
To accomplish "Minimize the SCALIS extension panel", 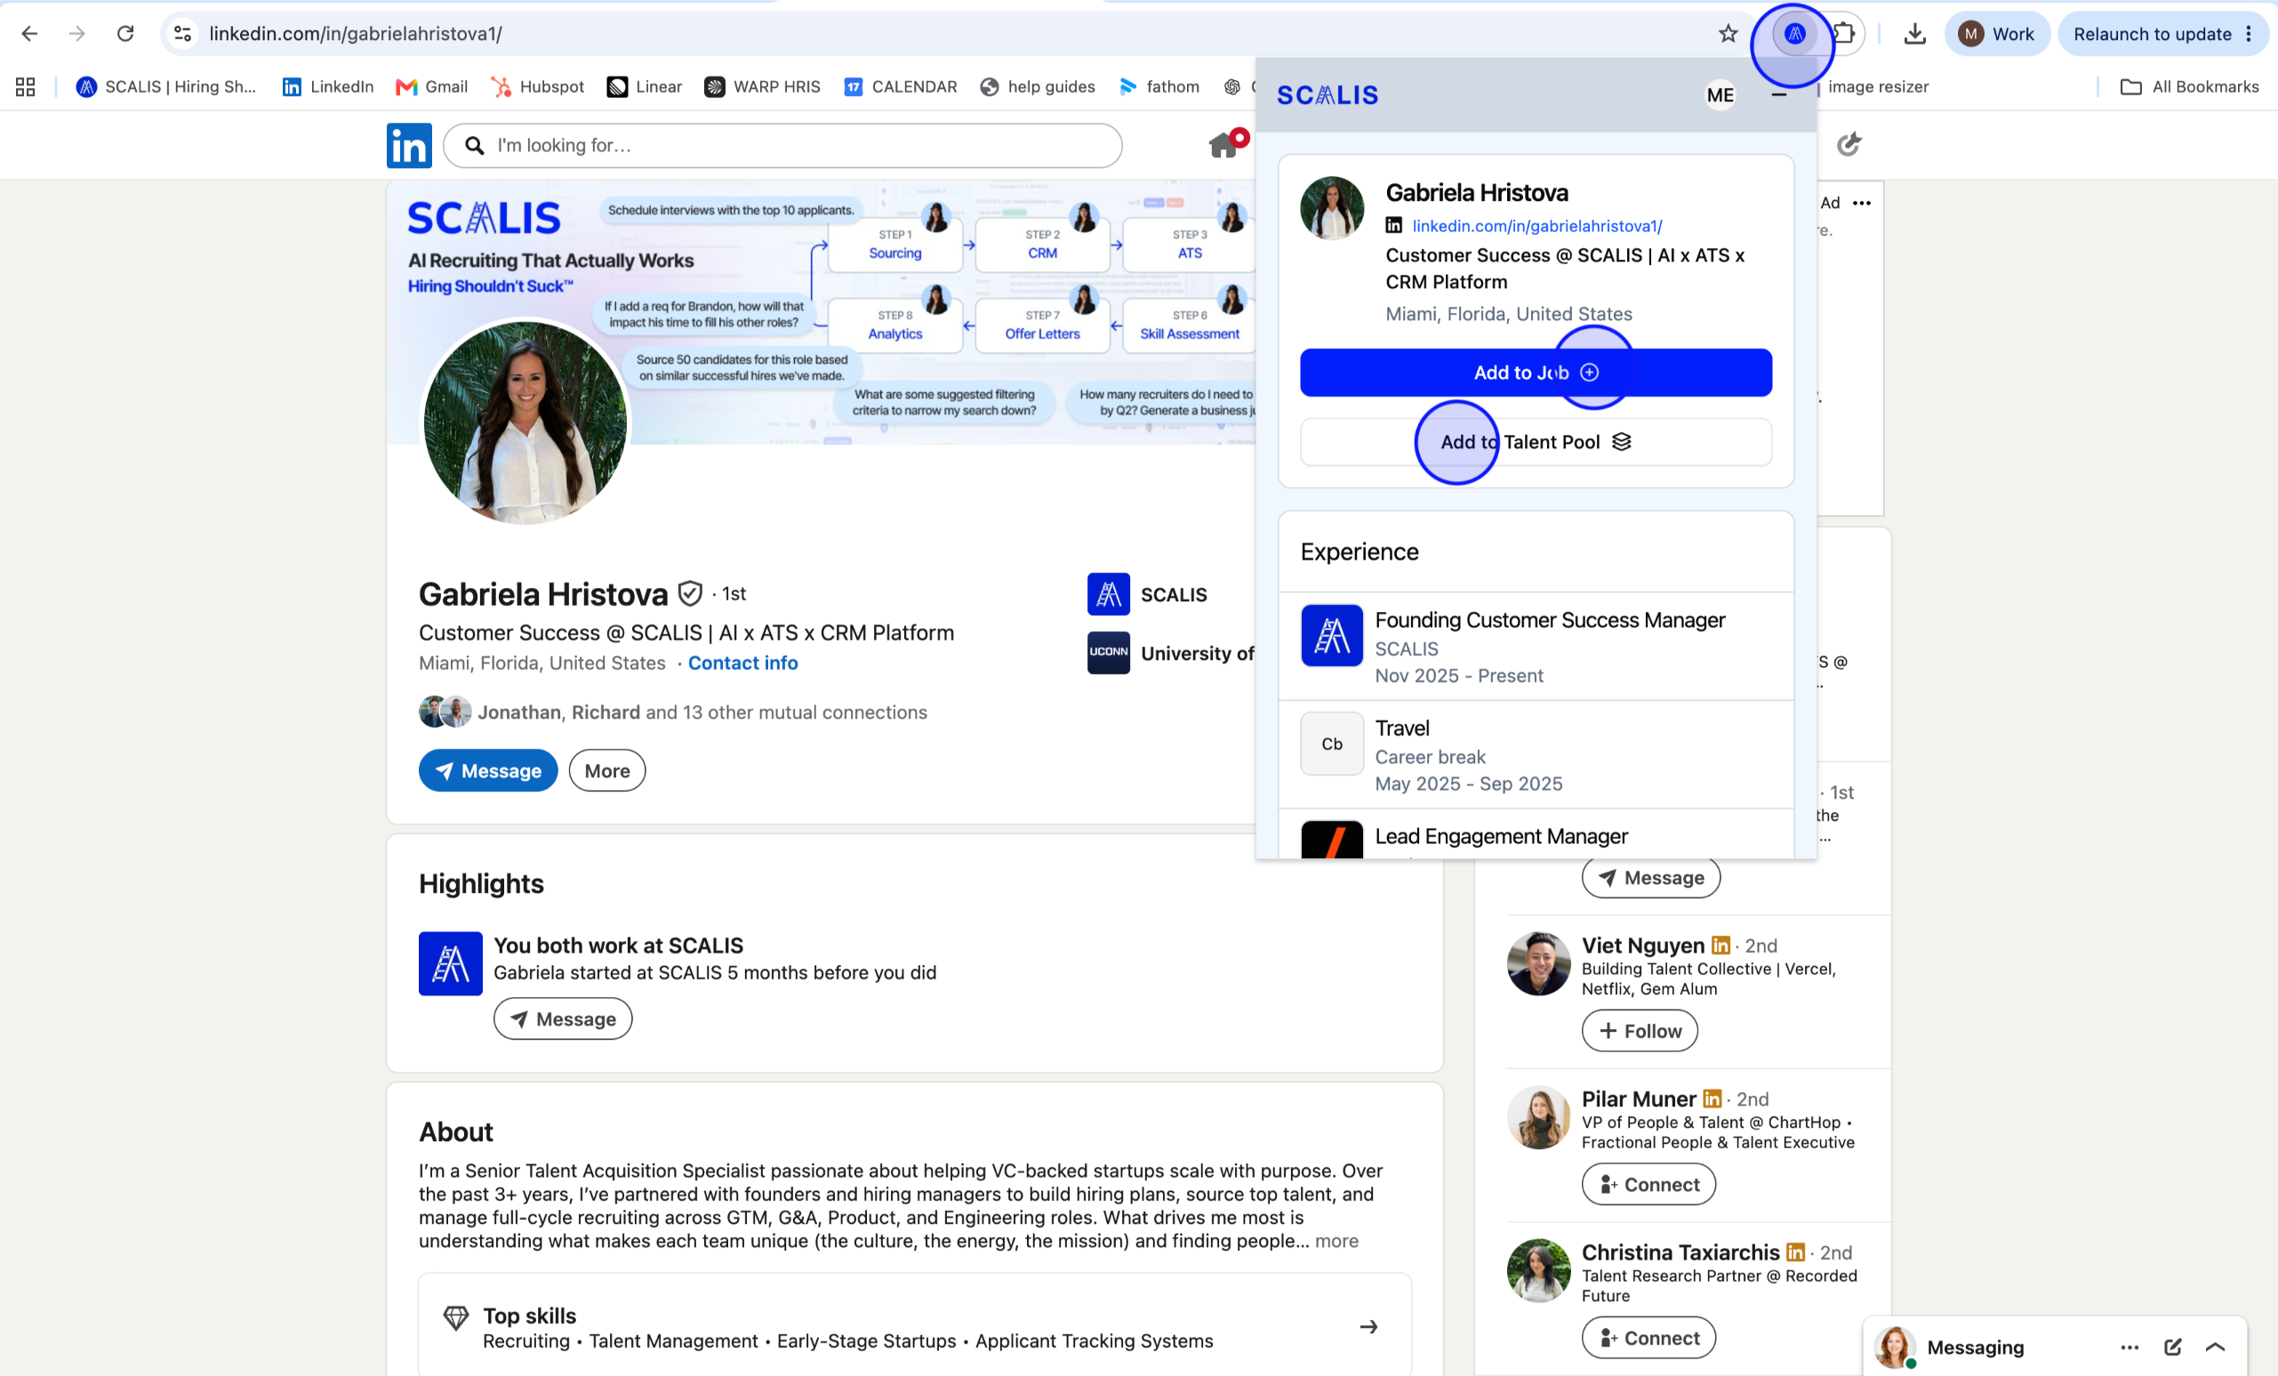I will coord(1779,95).
